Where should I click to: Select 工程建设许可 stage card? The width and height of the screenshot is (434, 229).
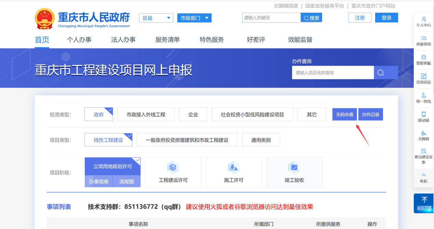pyautogui.click(x=173, y=172)
